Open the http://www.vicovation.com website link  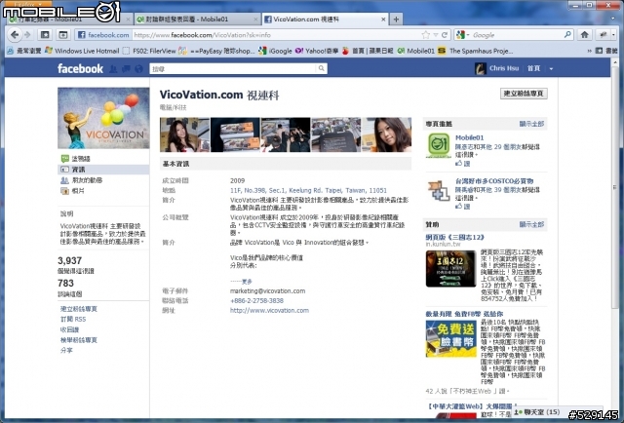pos(269,310)
